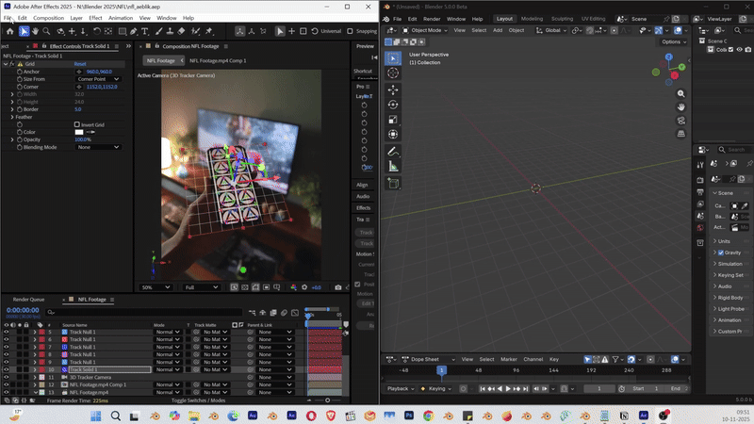
Task: Click the pan view hand in Blender viewport
Action: 680,107
